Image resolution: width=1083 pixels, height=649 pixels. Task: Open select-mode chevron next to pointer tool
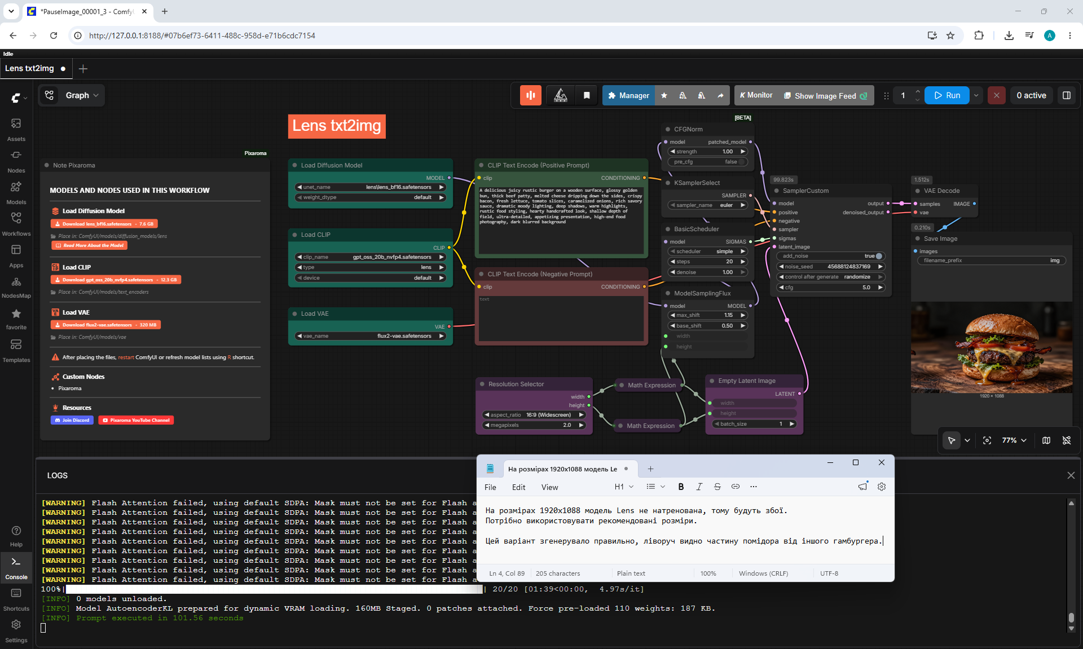[x=967, y=440]
